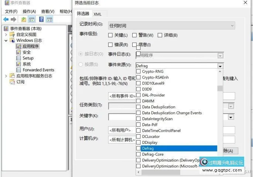Open the 记录时间 任何时间 dropdown

[171, 26]
